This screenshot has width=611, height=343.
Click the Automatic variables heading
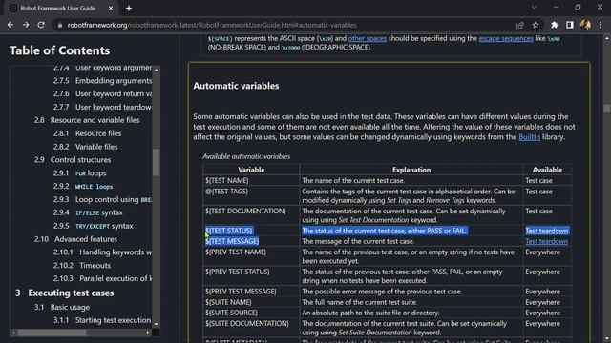236,86
